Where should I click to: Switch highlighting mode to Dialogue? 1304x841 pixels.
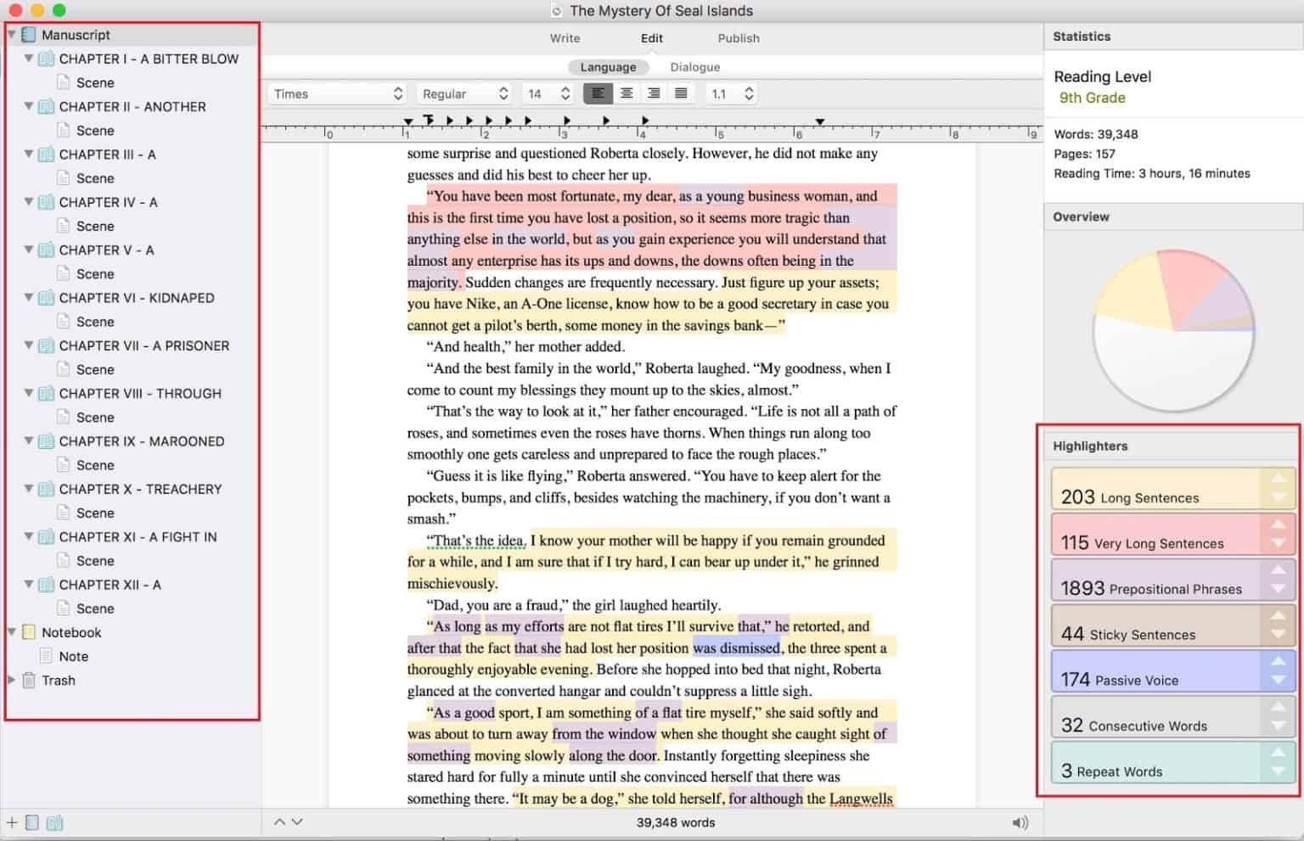[694, 66]
